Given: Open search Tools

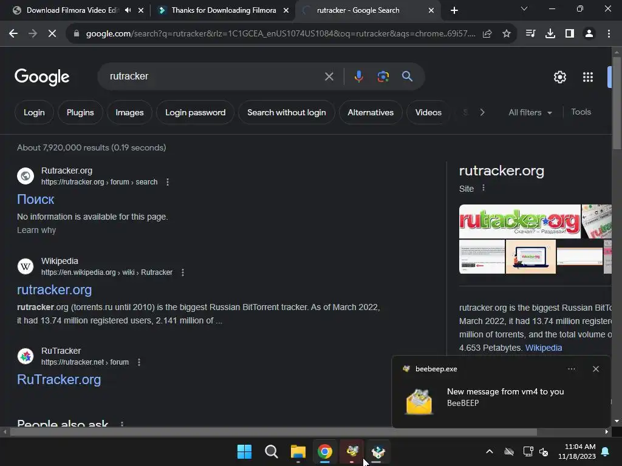Looking at the screenshot, I should (581, 112).
